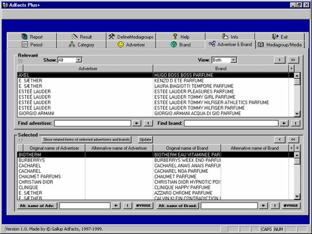Click the double left arrow remove-all button
Screen dimensions: 312x234
pyautogui.click(x=293, y=140)
